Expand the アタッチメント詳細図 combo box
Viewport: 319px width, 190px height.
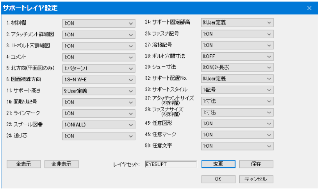(99, 35)
